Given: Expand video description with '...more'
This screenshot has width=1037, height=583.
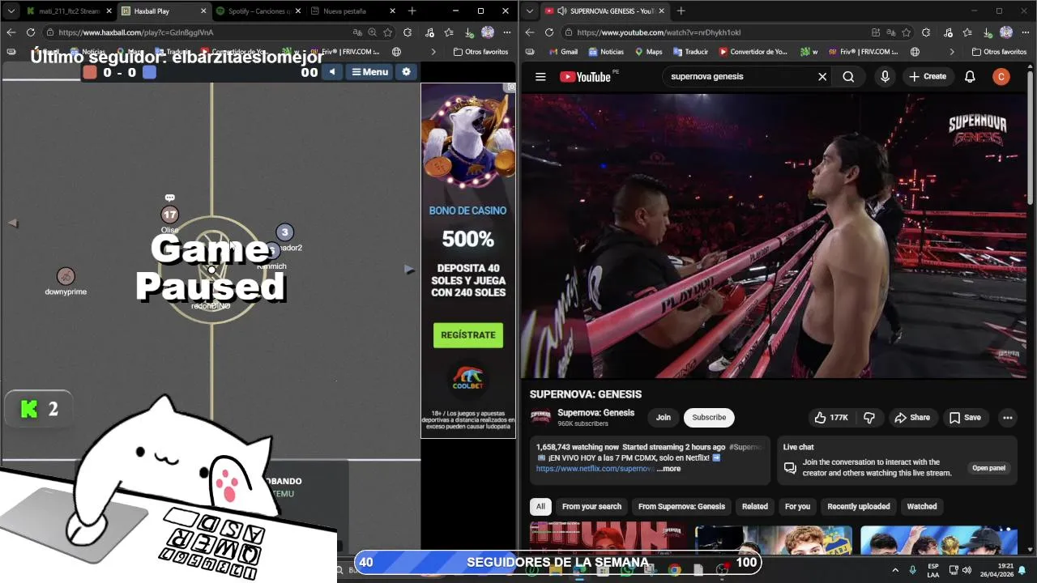Looking at the screenshot, I should point(669,469).
